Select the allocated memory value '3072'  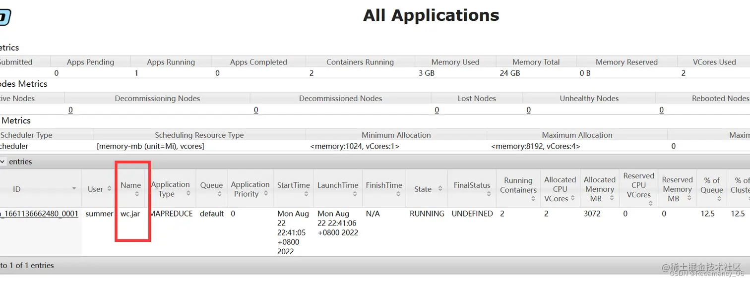(592, 214)
